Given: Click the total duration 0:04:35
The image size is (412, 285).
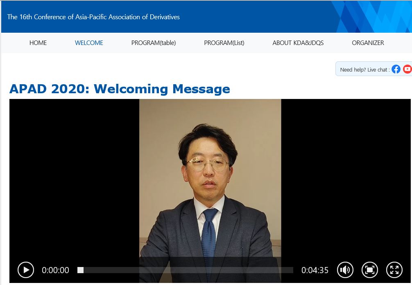Looking at the screenshot, I should pos(315,270).
